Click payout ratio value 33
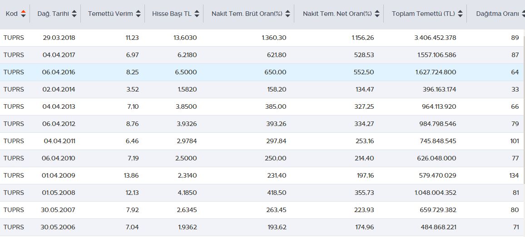The image size is (525, 237). pos(515,89)
